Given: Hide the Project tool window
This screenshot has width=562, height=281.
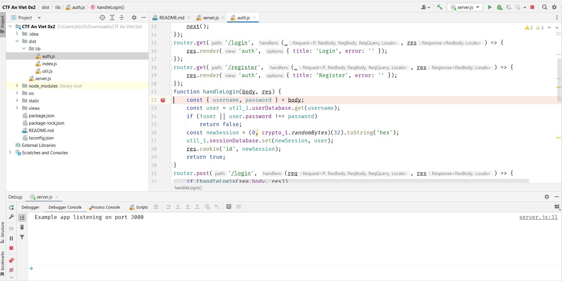Looking at the screenshot, I should point(144,18).
